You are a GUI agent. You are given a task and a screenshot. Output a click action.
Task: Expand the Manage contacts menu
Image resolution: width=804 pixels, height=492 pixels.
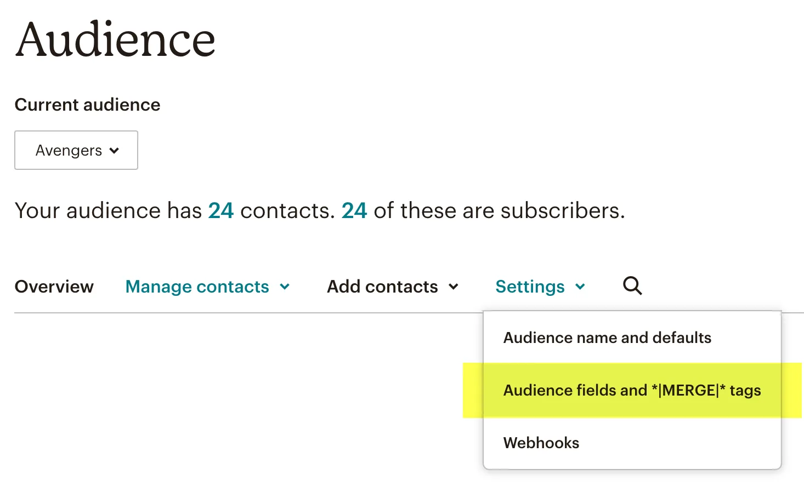197,286
